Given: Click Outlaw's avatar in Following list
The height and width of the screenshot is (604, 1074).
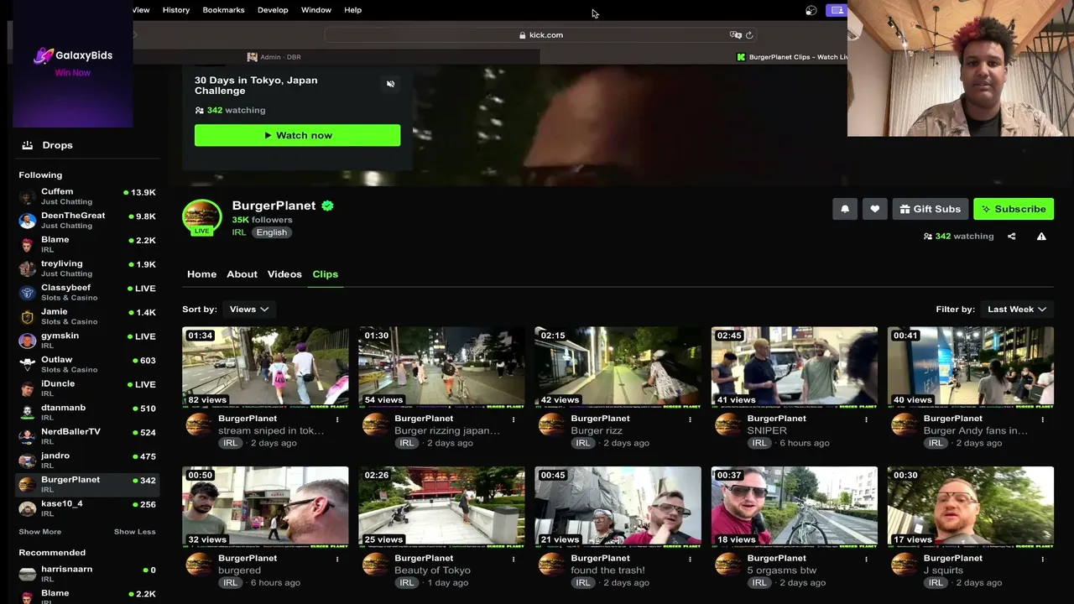Looking at the screenshot, I should [x=28, y=365].
